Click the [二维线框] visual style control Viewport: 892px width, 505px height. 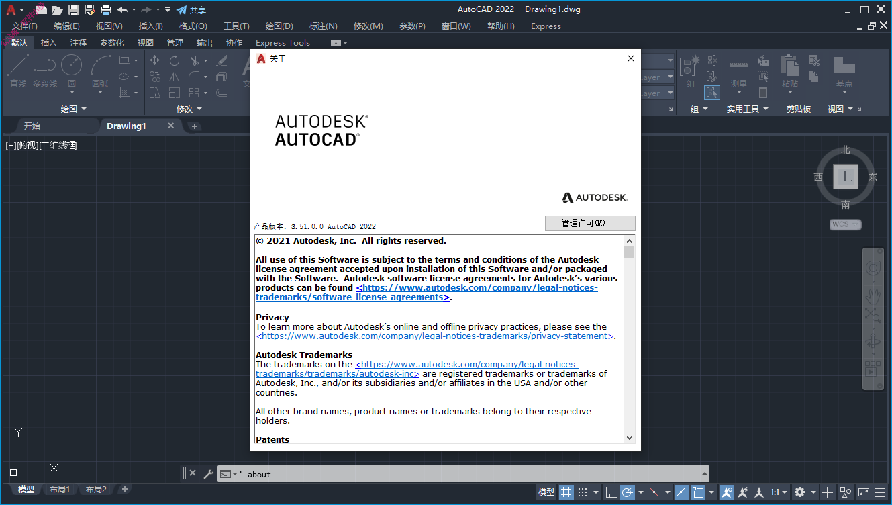58,145
